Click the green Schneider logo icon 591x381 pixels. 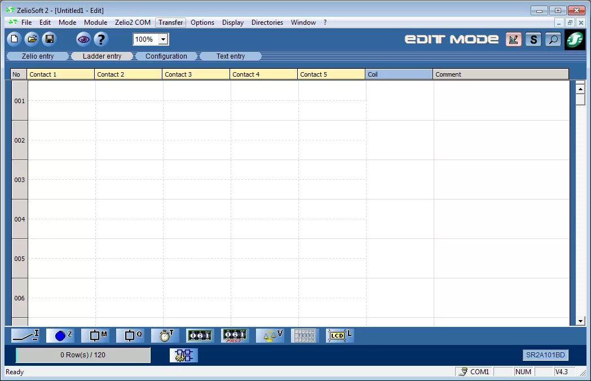[575, 39]
